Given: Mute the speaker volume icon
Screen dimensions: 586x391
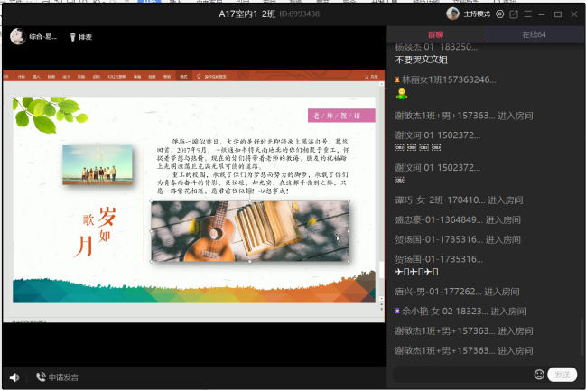Looking at the screenshot, I should point(14,377).
